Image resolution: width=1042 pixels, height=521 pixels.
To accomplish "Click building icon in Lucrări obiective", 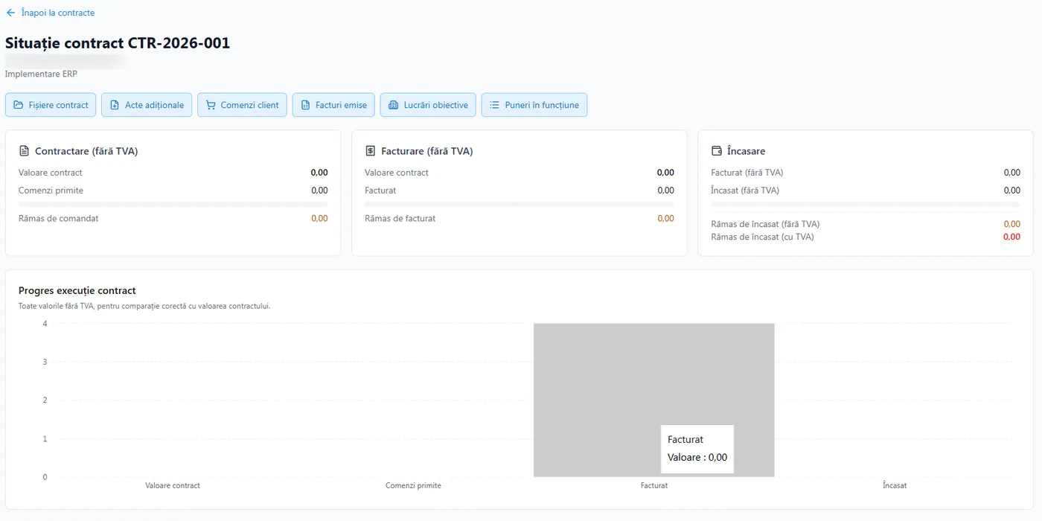I will pos(394,105).
